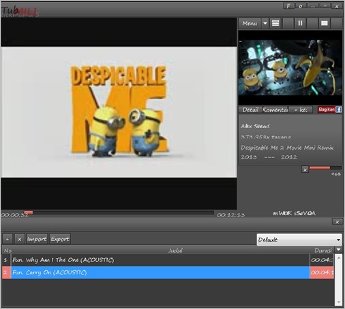Click the Export button
345x309 pixels.
coord(60,239)
